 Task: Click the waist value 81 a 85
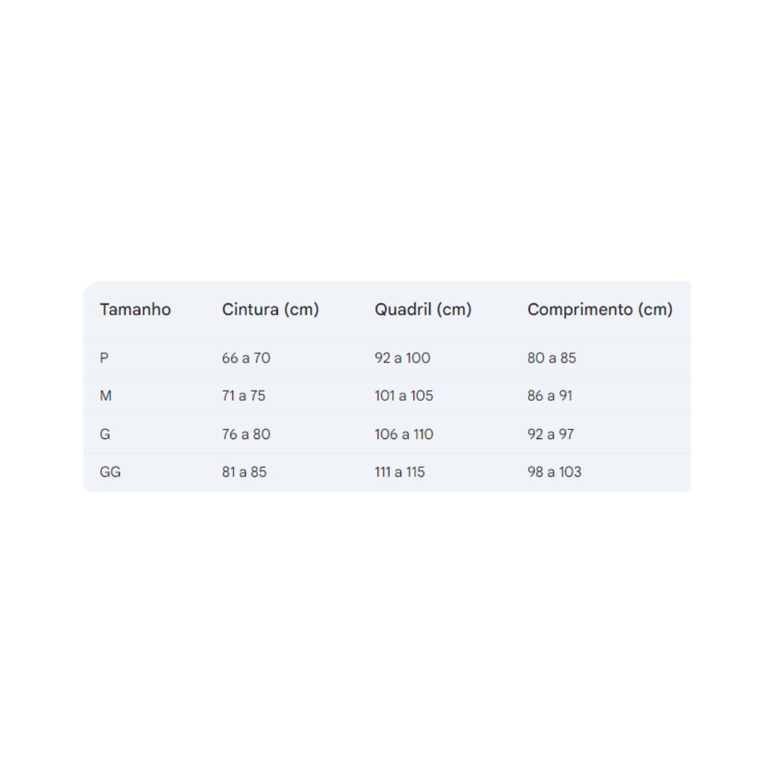[x=244, y=472]
